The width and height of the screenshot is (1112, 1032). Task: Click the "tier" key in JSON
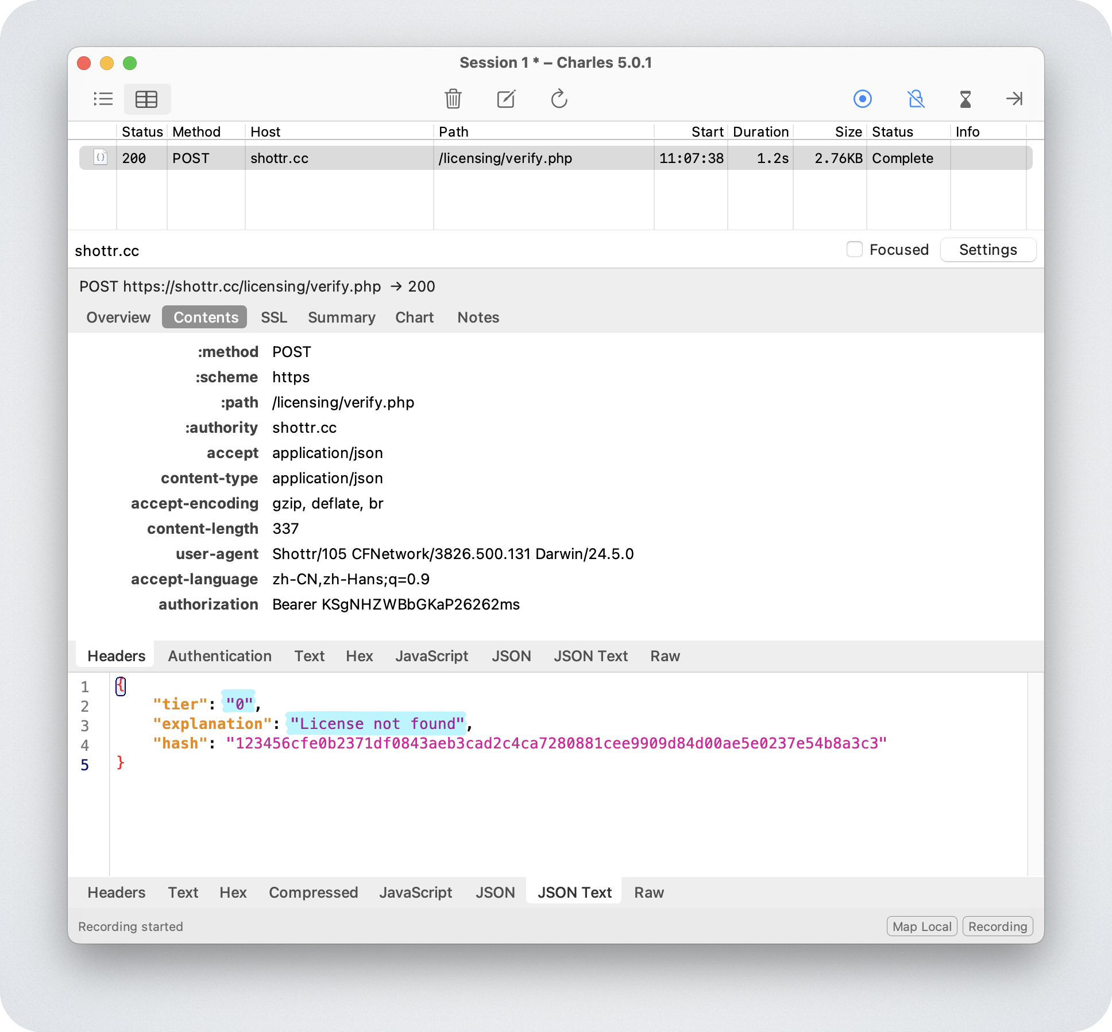(180, 704)
